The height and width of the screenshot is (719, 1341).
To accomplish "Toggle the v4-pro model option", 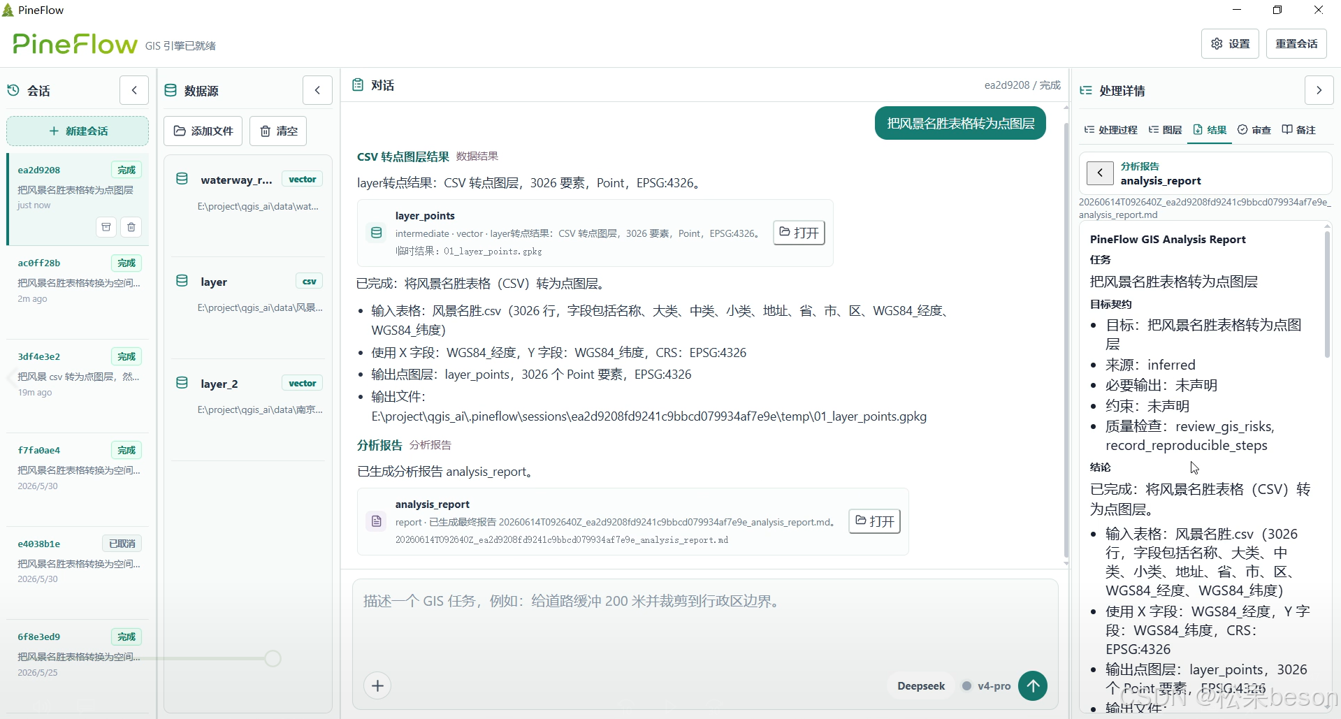I will (x=987, y=686).
